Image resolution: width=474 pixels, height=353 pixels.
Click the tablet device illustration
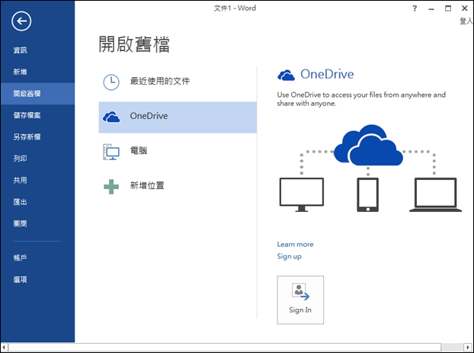pyautogui.click(x=368, y=195)
